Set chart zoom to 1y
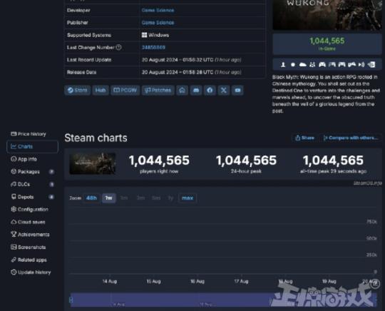385x311 pixels. (170, 198)
